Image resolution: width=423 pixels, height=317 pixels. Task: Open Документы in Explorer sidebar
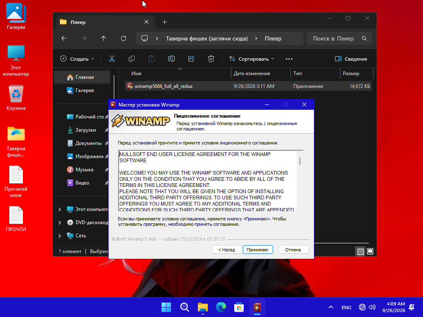pyautogui.click(x=82, y=143)
